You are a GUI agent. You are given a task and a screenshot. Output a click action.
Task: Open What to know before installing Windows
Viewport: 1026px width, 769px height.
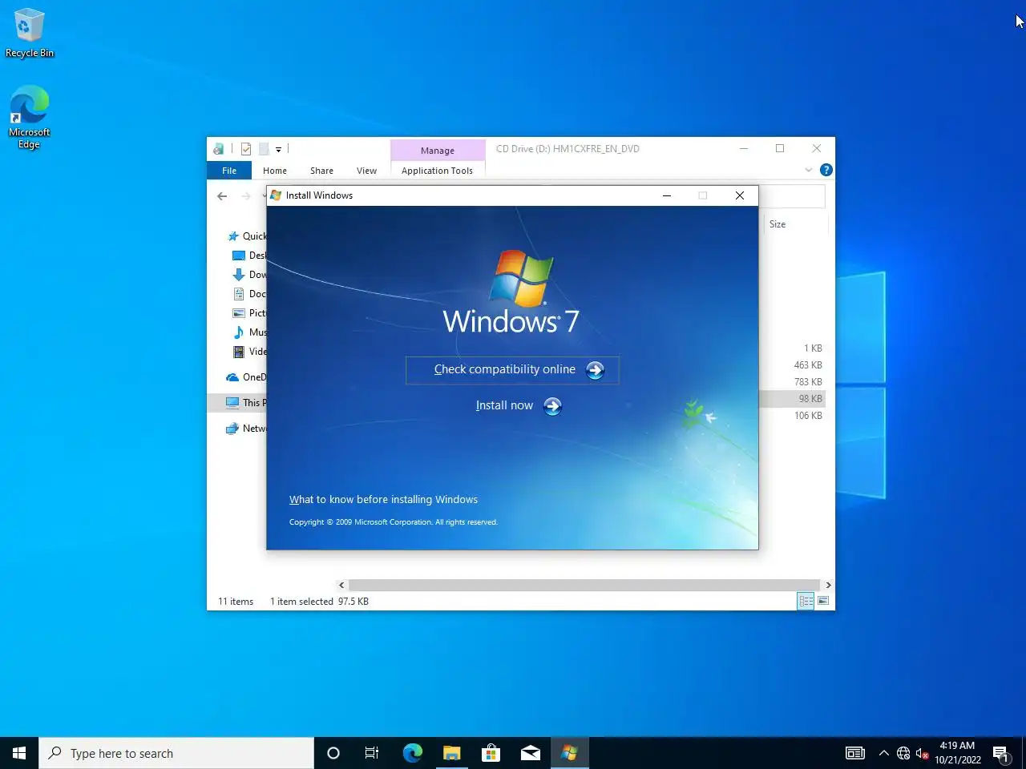(x=383, y=499)
